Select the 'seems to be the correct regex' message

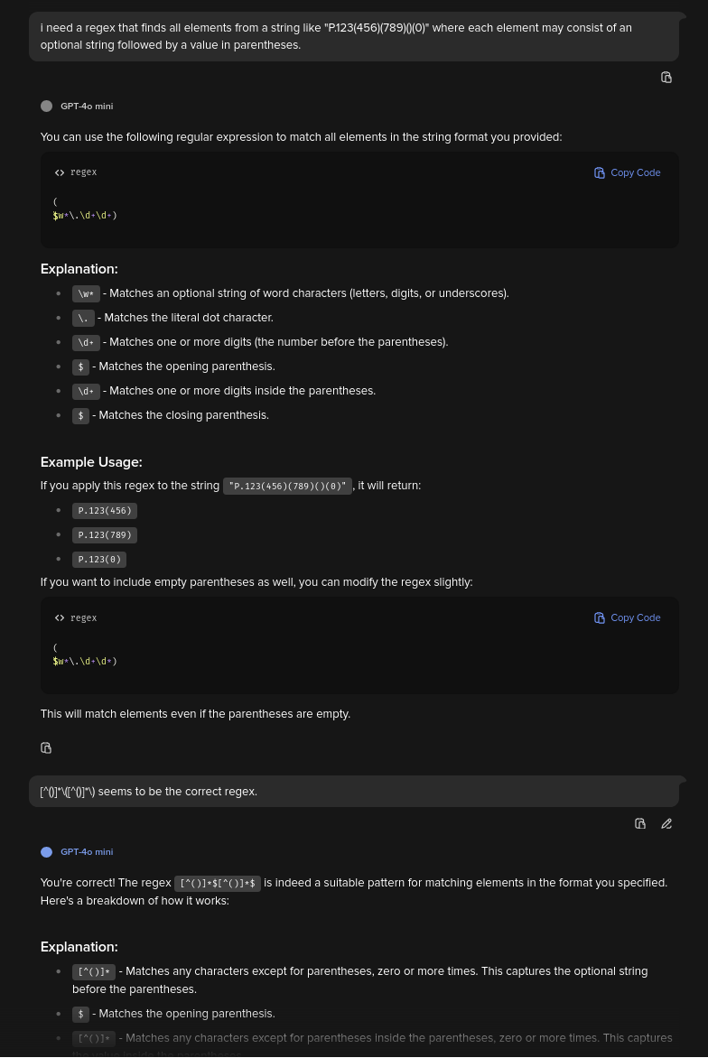354,792
